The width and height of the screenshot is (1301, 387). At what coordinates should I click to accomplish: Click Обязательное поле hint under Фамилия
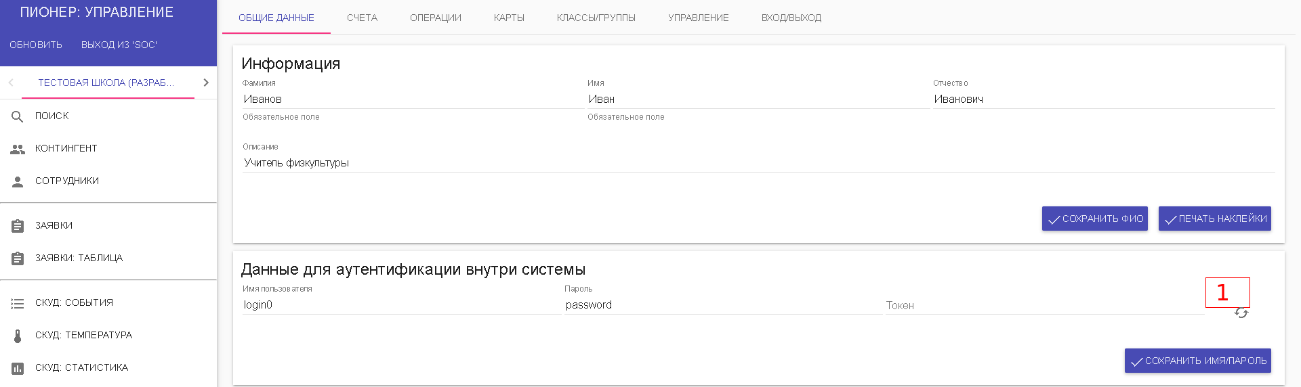click(281, 117)
